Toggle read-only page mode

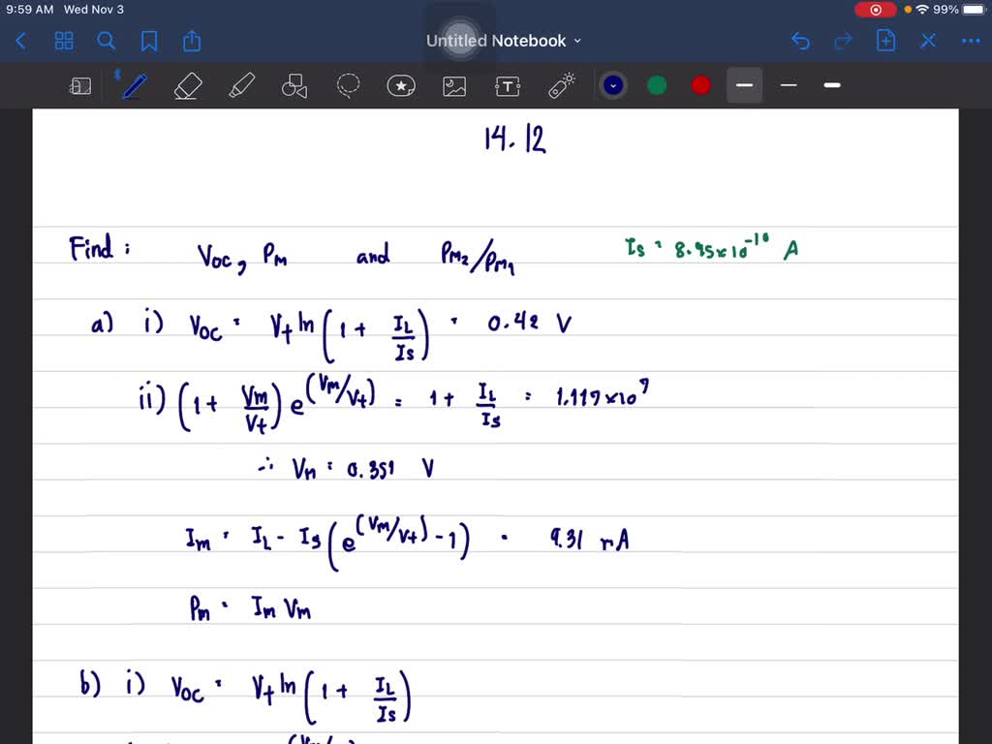[80, 85]
